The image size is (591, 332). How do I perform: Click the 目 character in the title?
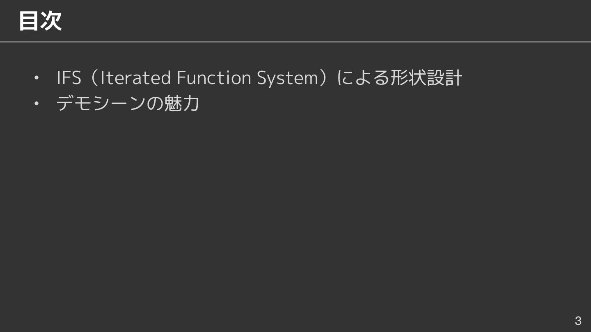point(29,21)
